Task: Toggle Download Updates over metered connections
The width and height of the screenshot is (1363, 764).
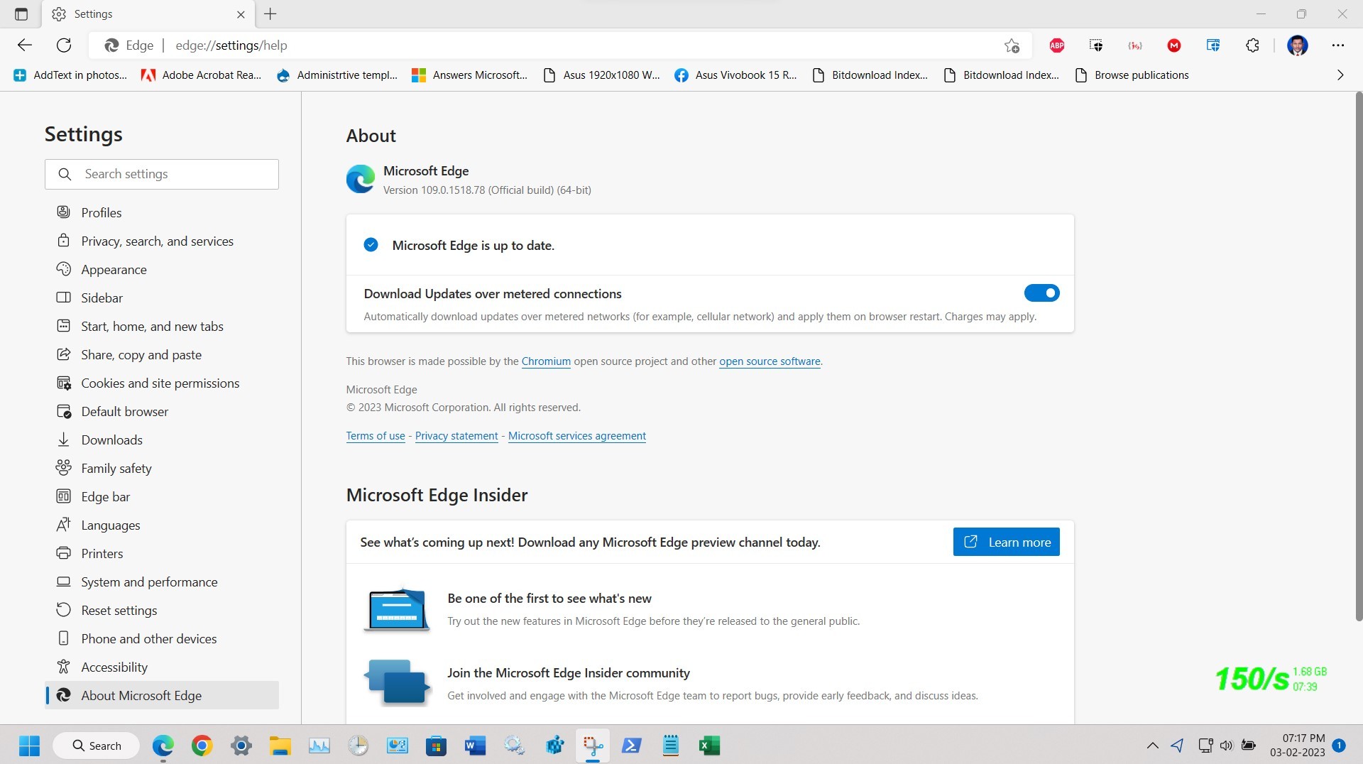Action: 1041,293
